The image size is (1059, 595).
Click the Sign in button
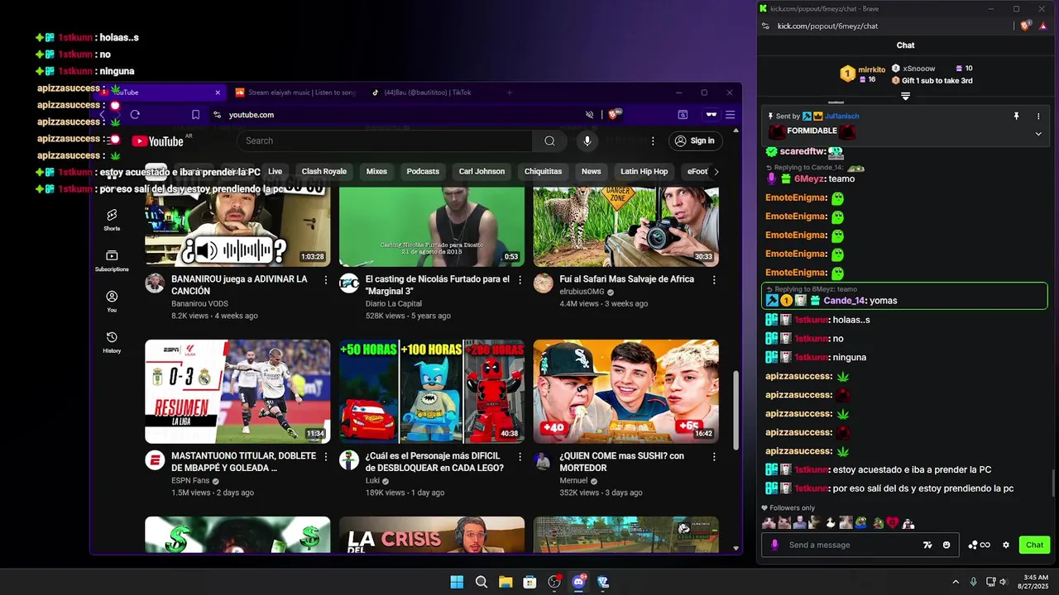695,140
